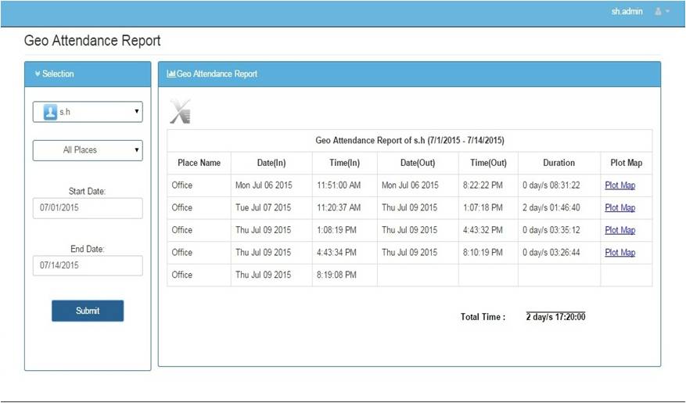Select the 11:20:37 AM time cell
This screenshot has height=403, width=686.
(x=345, y=207)
